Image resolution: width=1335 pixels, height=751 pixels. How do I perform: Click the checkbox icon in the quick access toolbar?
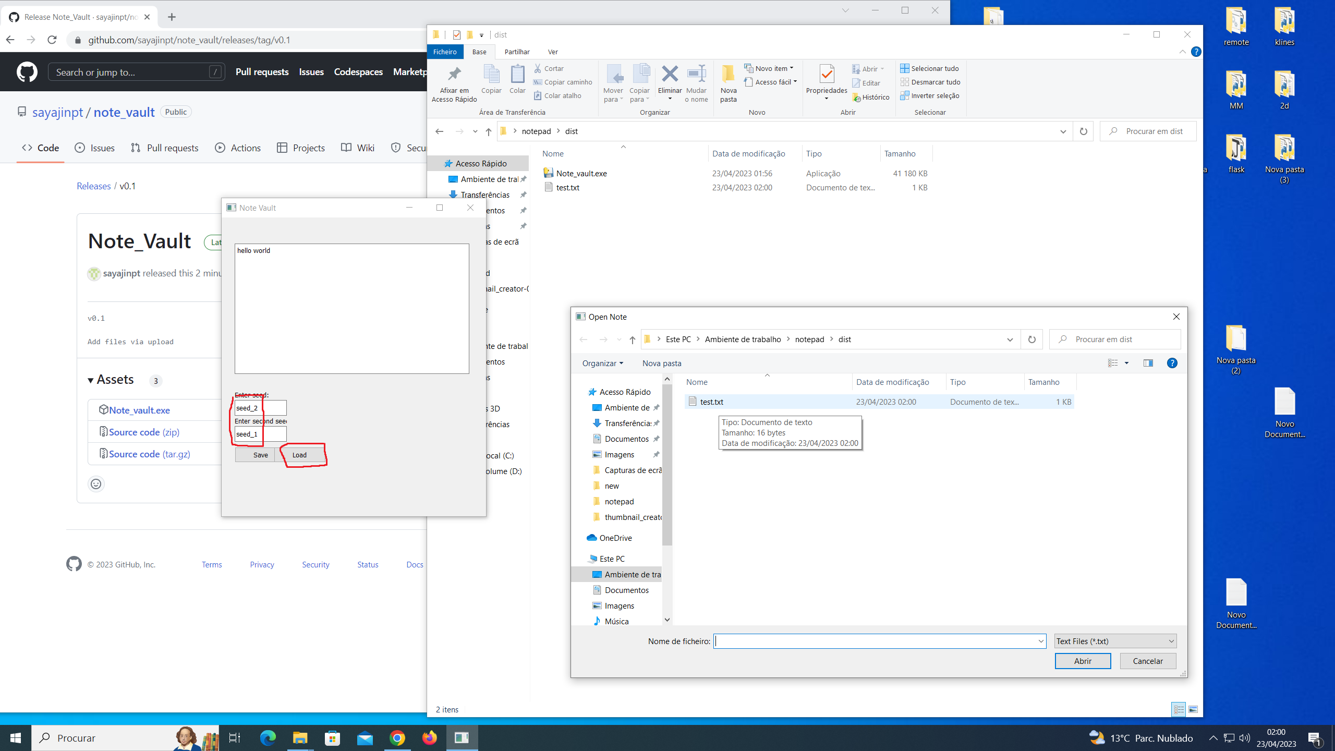click(x=457, y=34)
